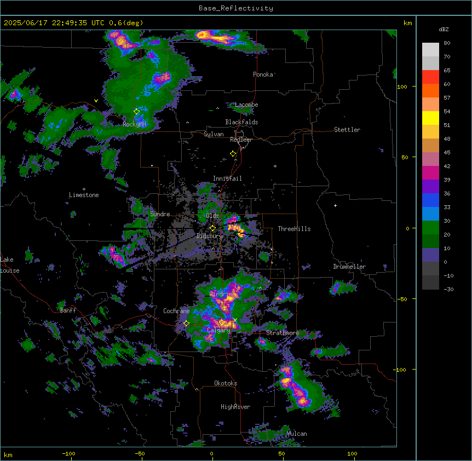
Task: Click the Drumheller city label
Action: click(x=349, y=267)
